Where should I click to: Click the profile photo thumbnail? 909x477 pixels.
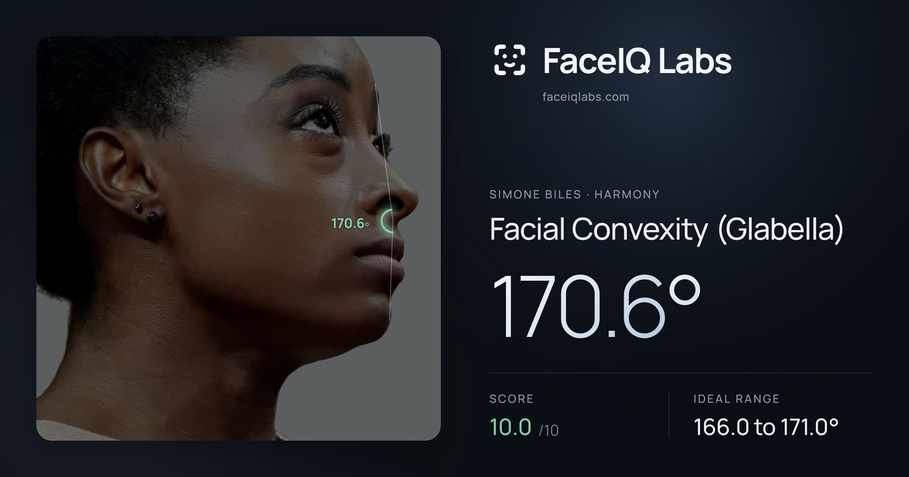pos(239,238)
